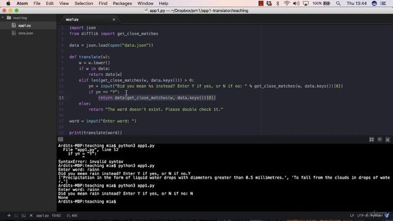Change the LF line ending setting
The height and width of the screenshot is (221, 393).
(x=352, y=215)
